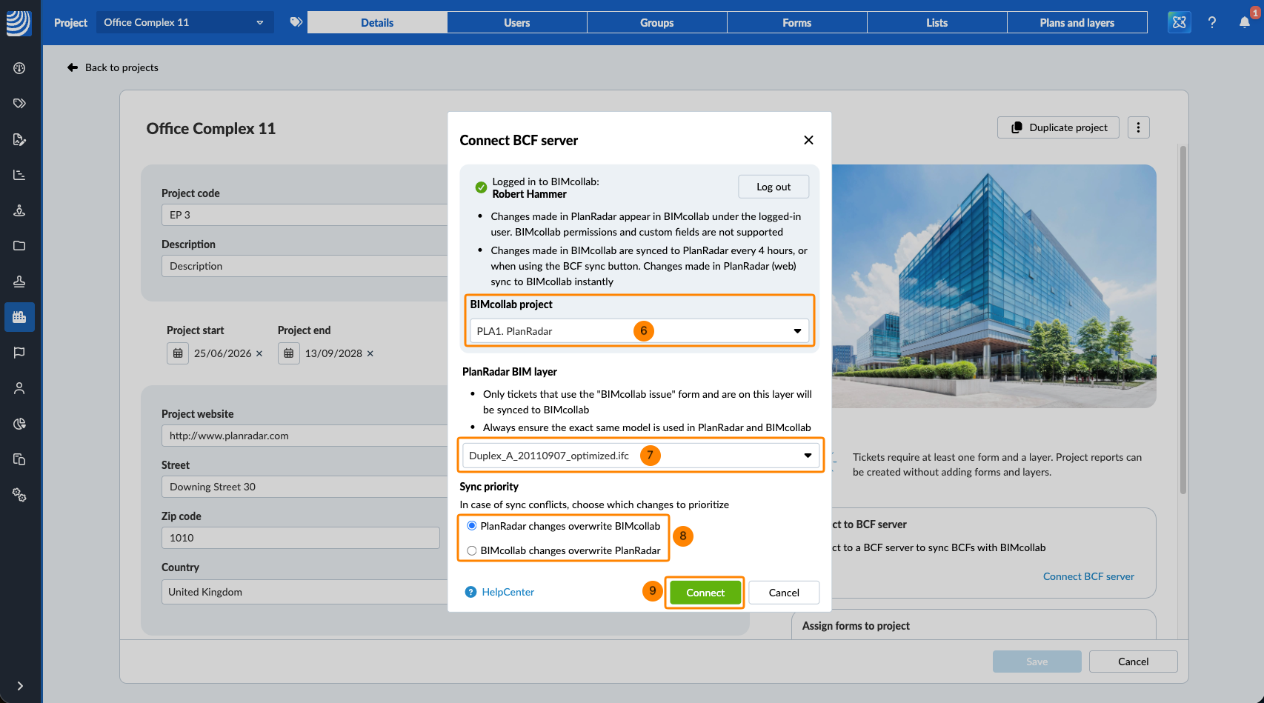The image size is (1264, 703).
Task: Open the user profile icon in sidebar
Action: click(x=19, y=388)
